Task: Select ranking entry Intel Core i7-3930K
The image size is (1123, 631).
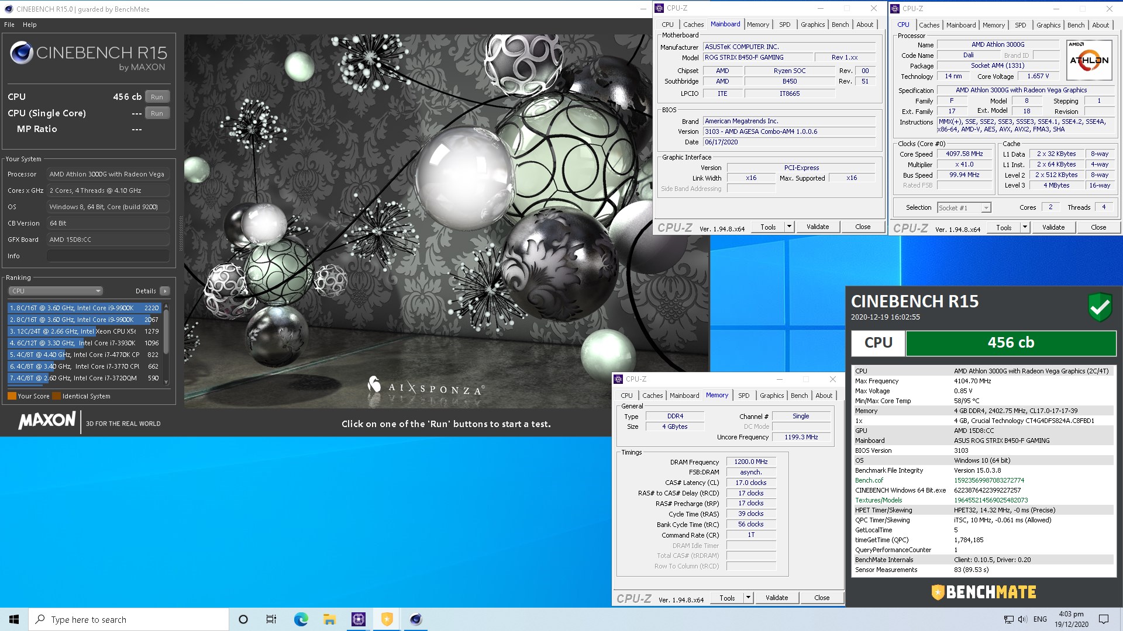Action: click(84, 343)
